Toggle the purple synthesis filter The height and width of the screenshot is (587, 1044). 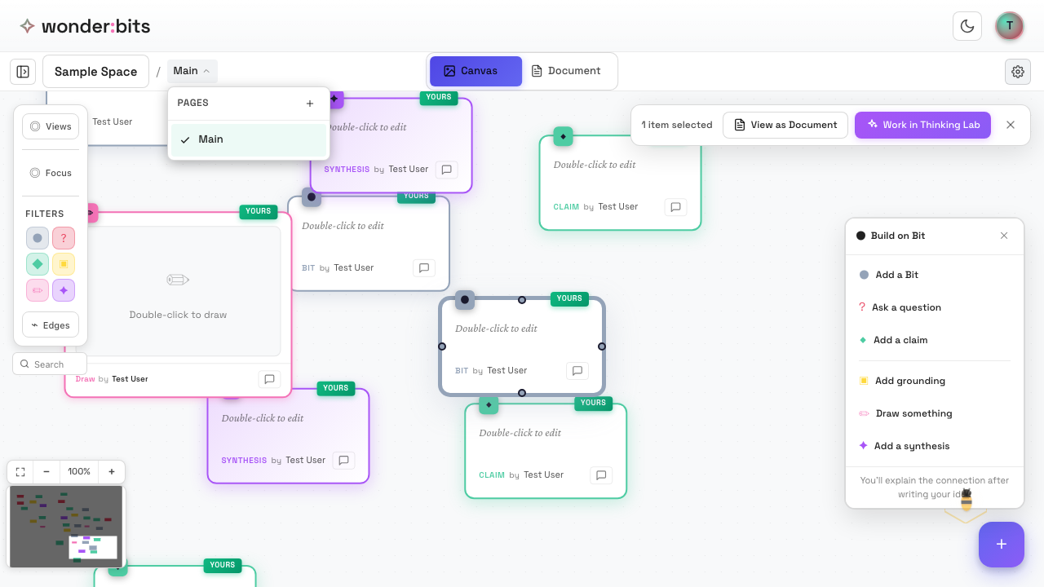[x=64, y=290]
